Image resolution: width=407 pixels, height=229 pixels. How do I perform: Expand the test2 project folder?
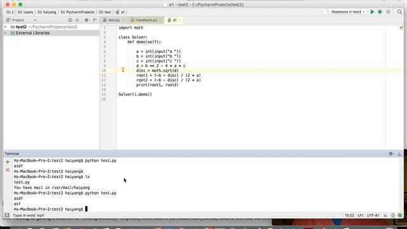pyautogui.click(x=6, y=27)
